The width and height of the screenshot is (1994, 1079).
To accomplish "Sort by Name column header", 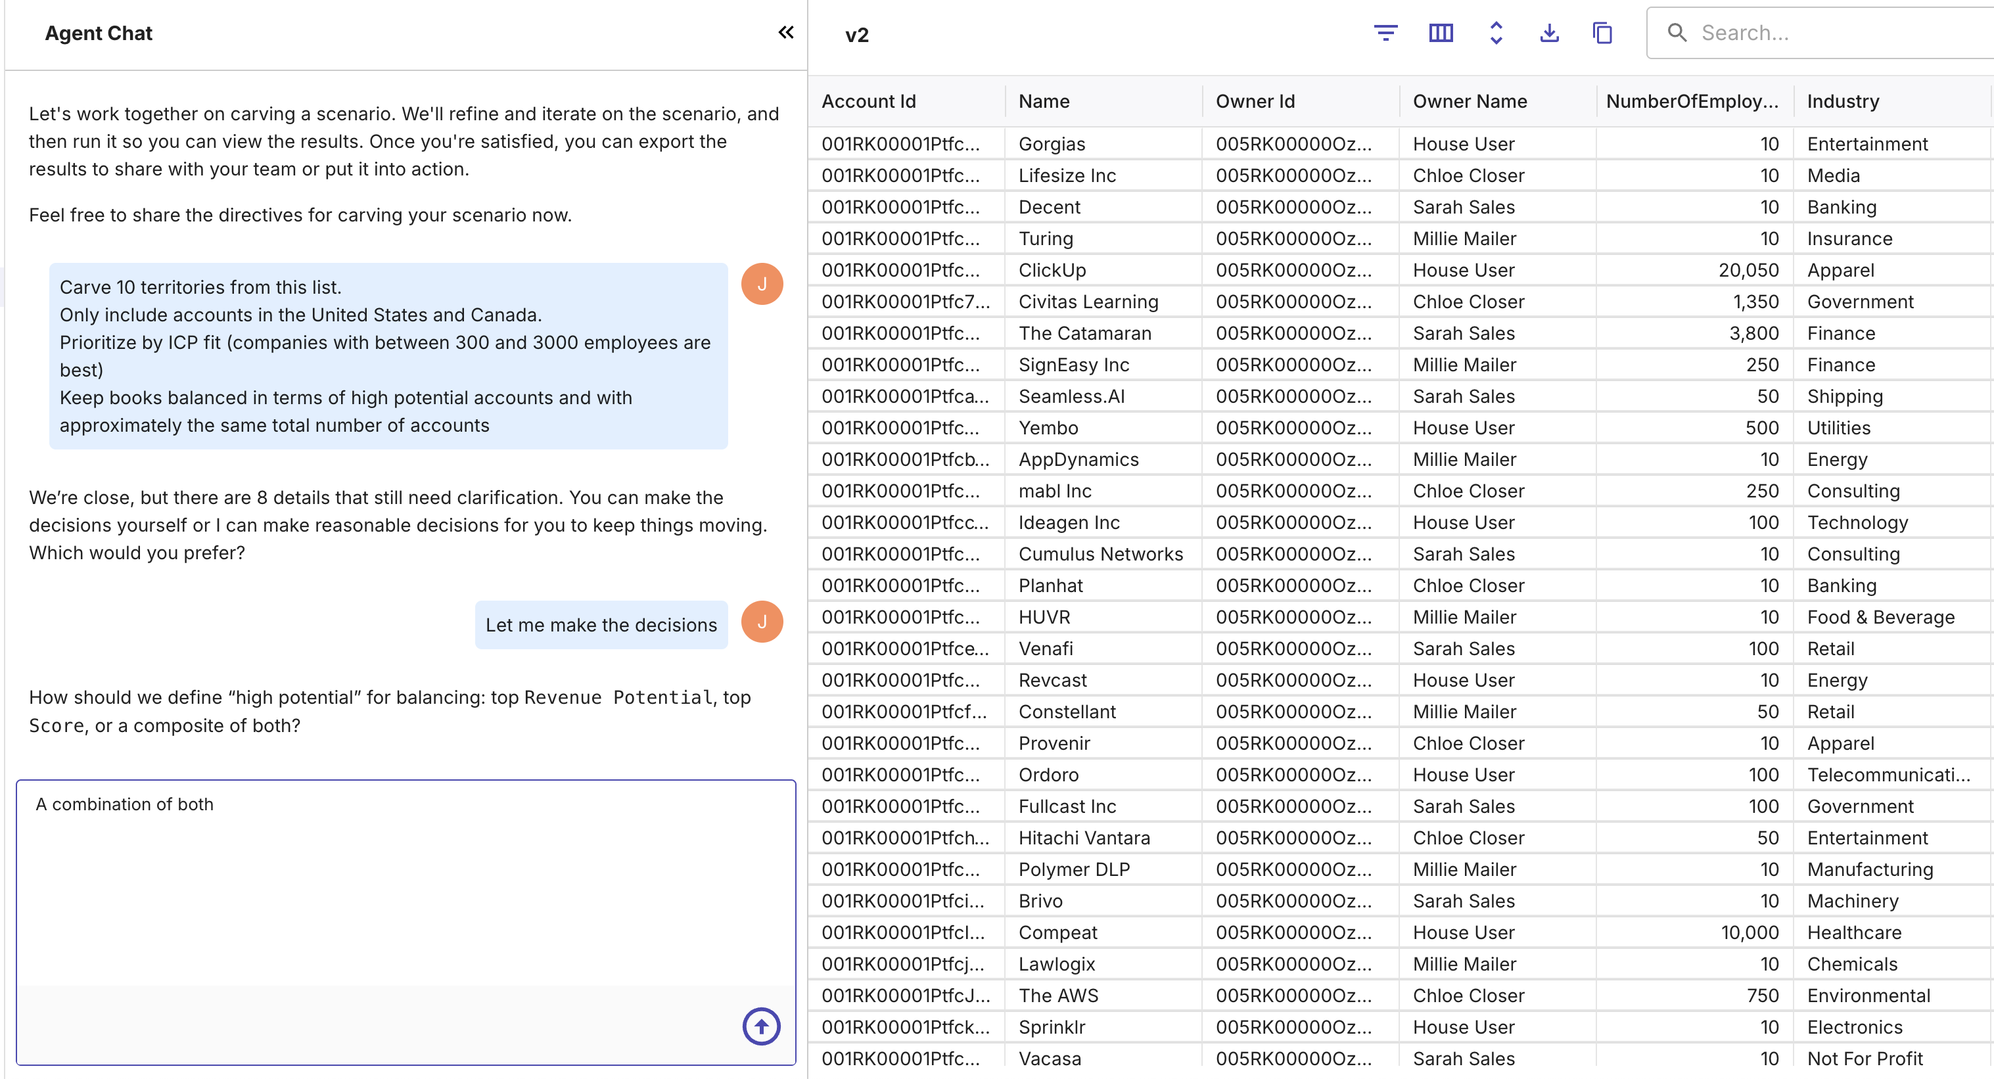I will (x=1044, y=101).
